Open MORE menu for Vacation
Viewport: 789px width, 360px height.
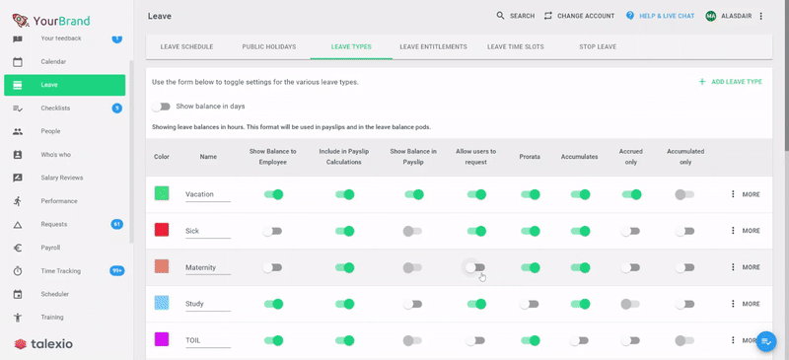coord(745,194)
